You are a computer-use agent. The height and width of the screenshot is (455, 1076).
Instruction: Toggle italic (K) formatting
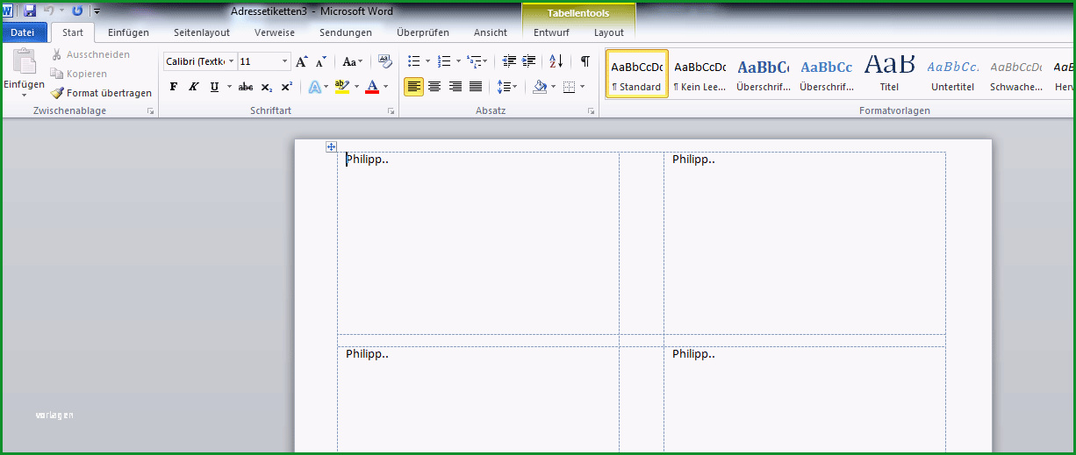click(194, 87)
